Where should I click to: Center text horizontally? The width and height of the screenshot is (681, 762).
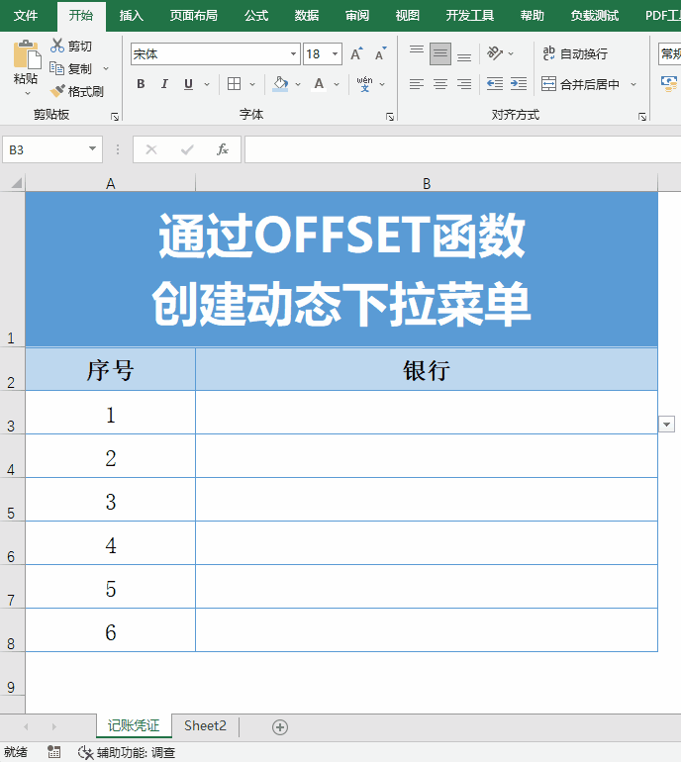point(440,84)
